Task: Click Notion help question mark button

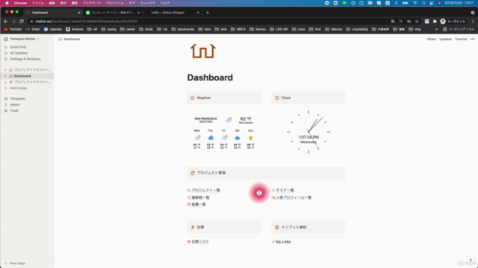Action: 471,261
